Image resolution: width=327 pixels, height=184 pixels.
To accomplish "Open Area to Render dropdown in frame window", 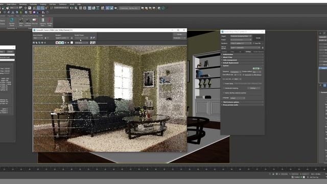I will click(x=38, y=38).
